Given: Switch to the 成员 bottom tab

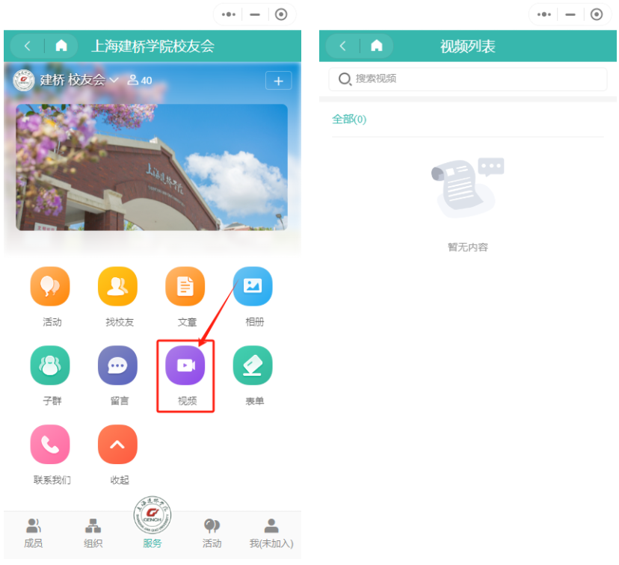Looking at the screenshot, I should coord(34,534).
